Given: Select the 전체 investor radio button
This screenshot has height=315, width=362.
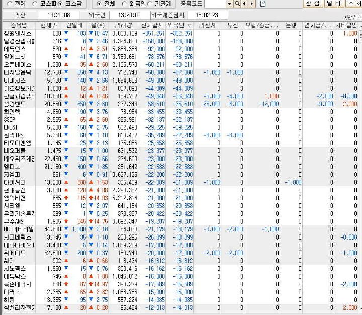Looking at the screenshot, I should [x=99, y=4].
